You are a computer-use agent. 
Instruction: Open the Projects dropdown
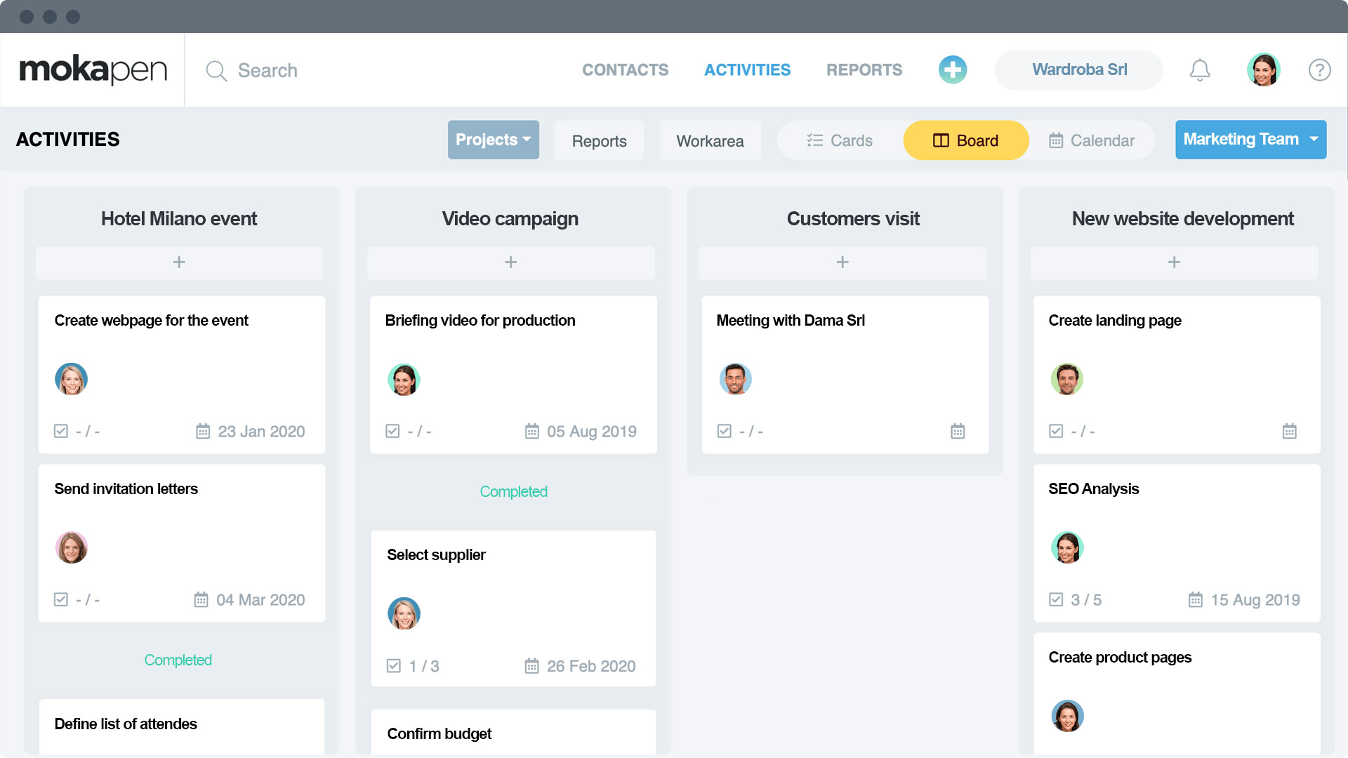493,140
